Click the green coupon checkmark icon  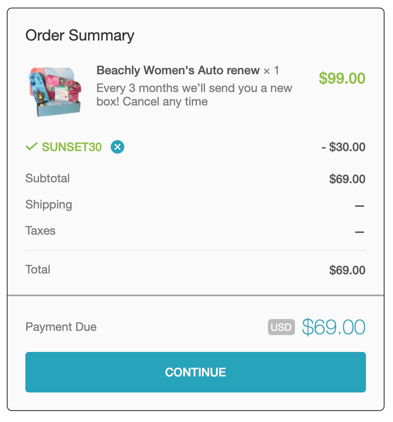(x=32, y=146)
